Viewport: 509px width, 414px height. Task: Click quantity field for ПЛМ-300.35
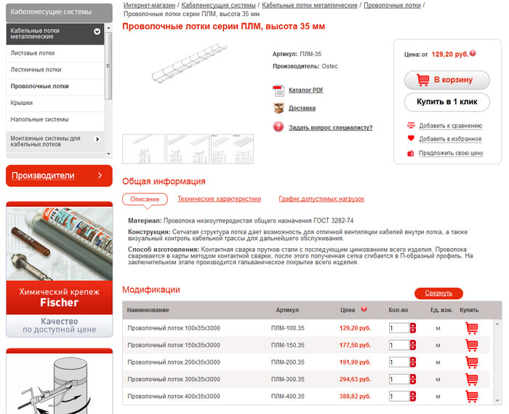click(399, 379)
